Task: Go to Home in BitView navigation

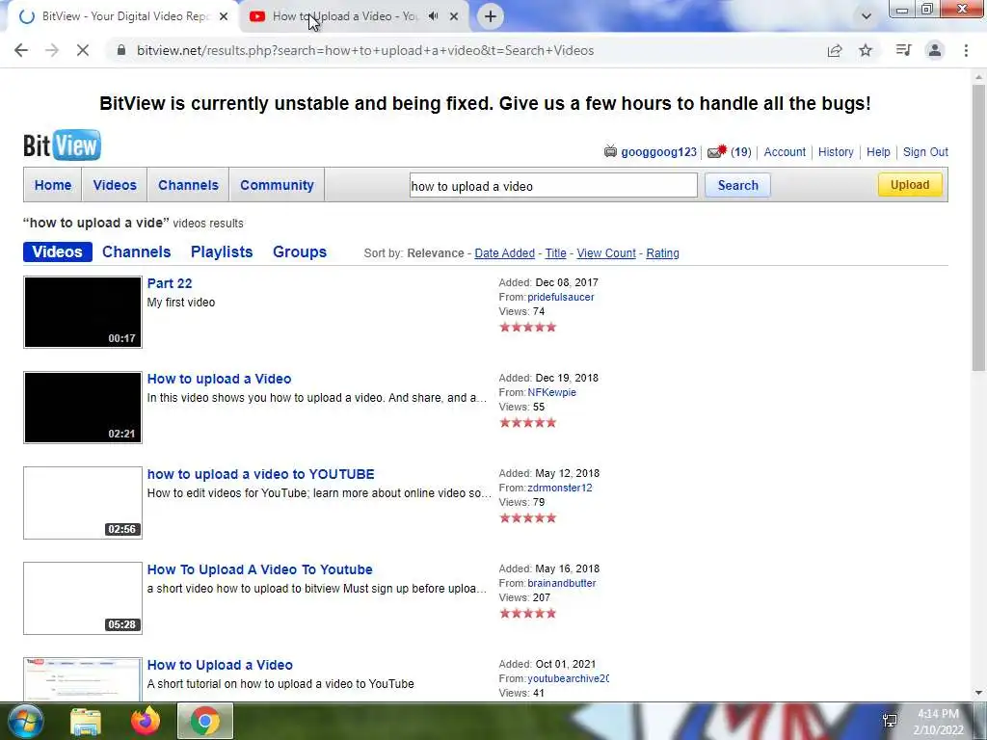Action: pos(53,185)
